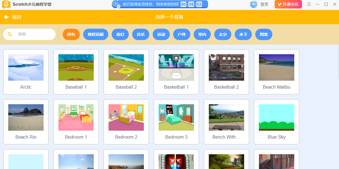This screenshot has width=339, height=169.
Task: Click the 开通会员 button
Action: (288, 4)
